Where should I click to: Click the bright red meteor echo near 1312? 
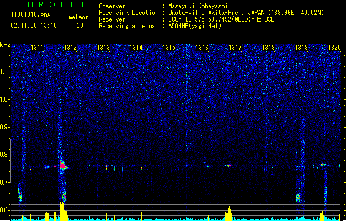62,165
